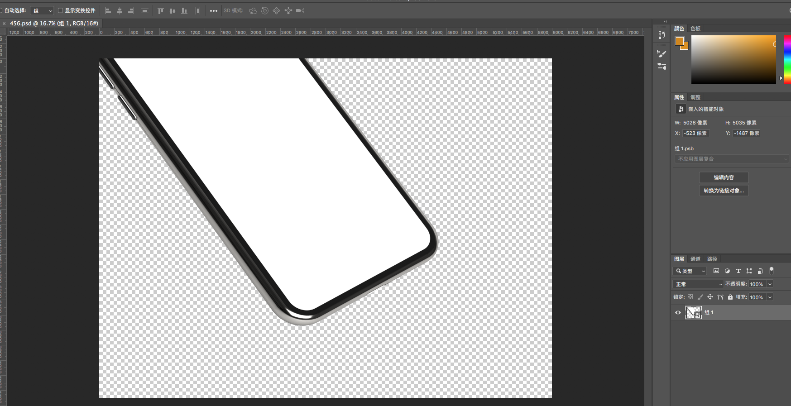
Task: Select the 3D zoom video camera icon
Action: 300,10
